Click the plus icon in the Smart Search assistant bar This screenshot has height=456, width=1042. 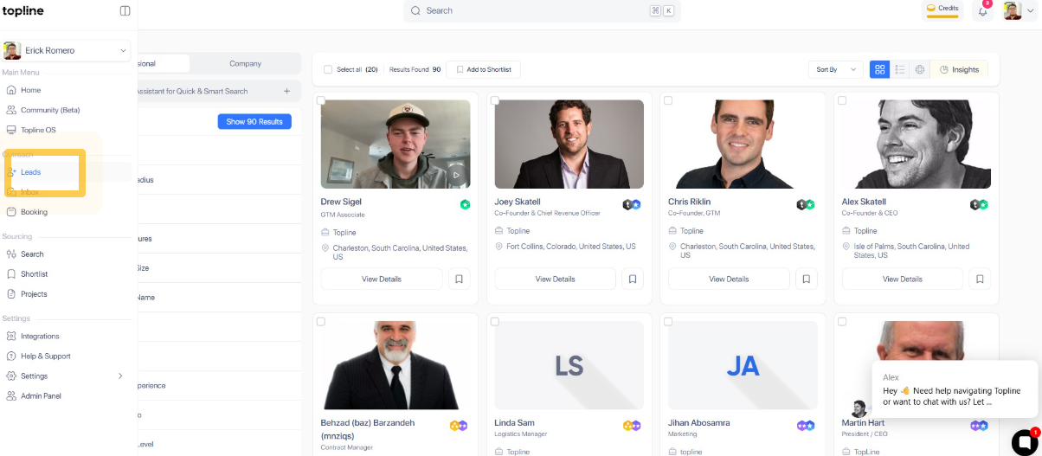287,91
